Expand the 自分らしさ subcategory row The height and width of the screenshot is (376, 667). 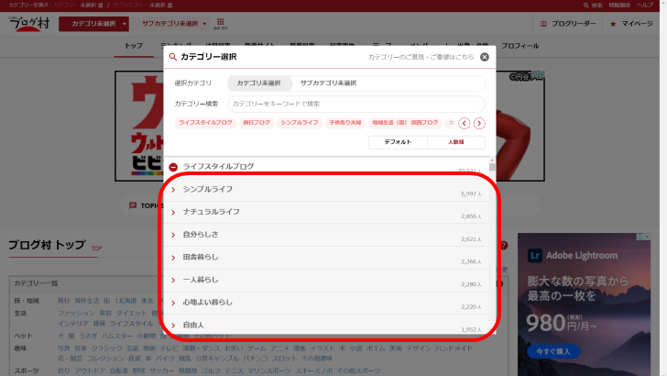[326, 235]
